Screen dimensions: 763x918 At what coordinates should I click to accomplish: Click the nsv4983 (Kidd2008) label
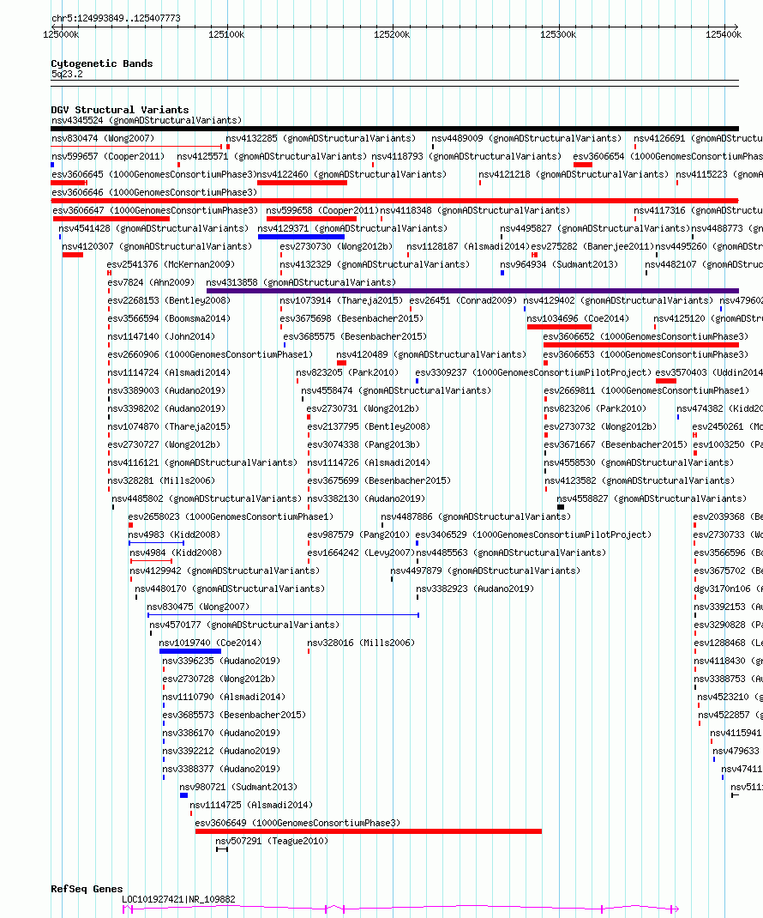coord(174,535)
